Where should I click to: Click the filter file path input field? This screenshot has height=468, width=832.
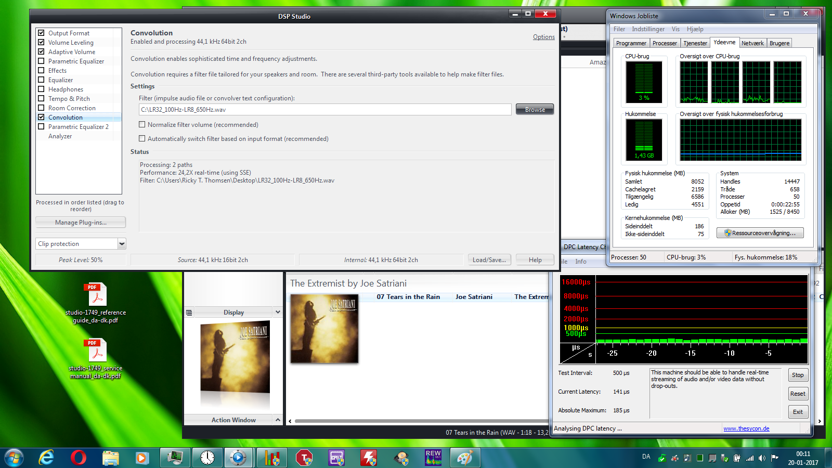click(325, 109)
